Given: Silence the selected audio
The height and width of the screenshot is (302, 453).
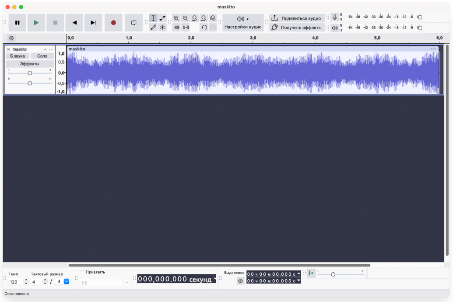Looking at the screenshot, I should [x=186, y=27].
